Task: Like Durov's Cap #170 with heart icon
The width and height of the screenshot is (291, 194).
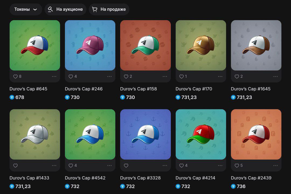Action: (182, 76)
